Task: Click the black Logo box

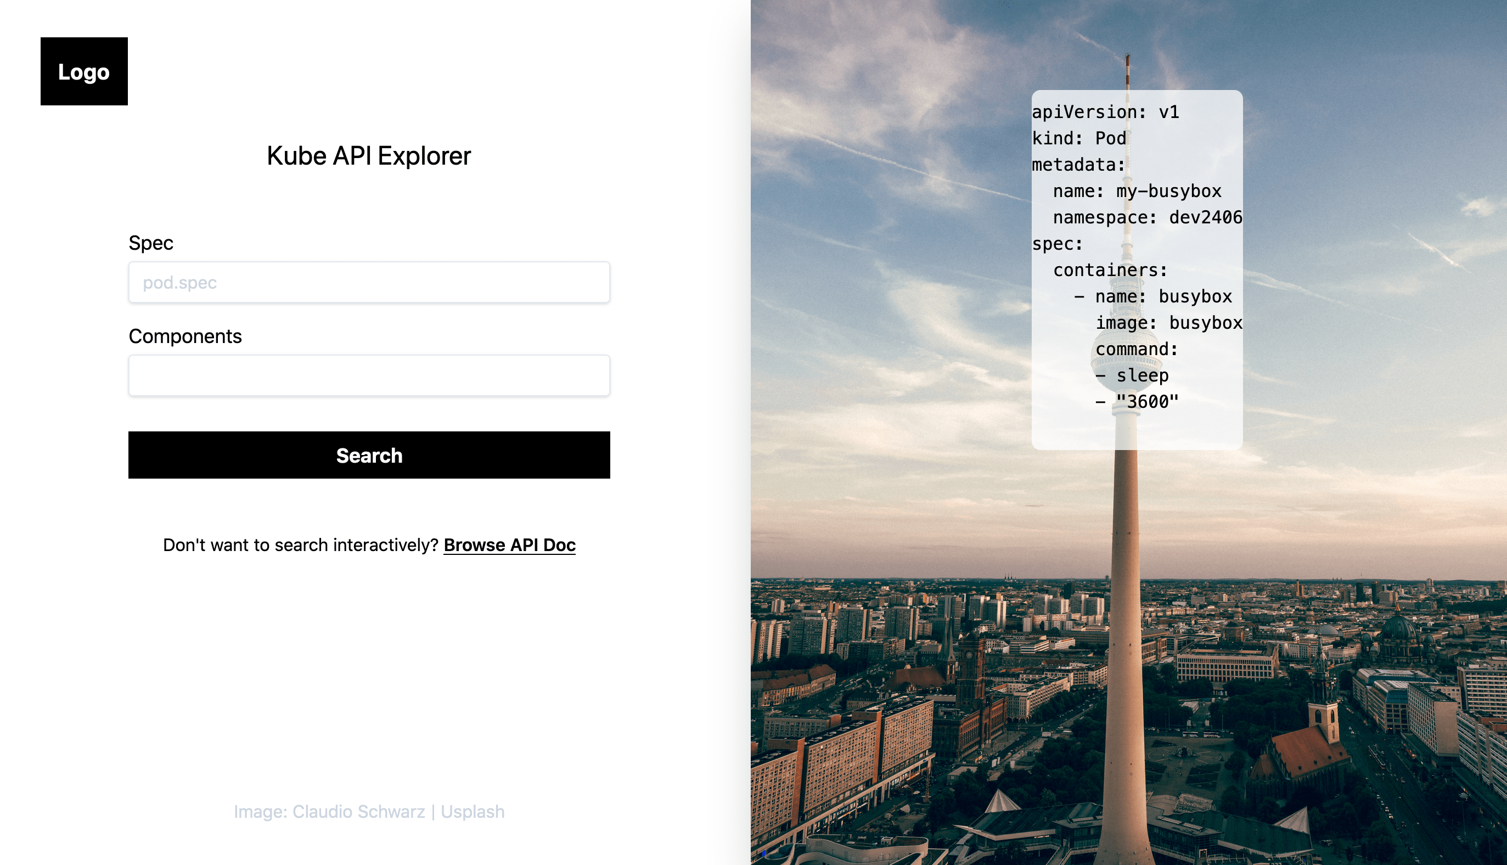Action: 84,71
